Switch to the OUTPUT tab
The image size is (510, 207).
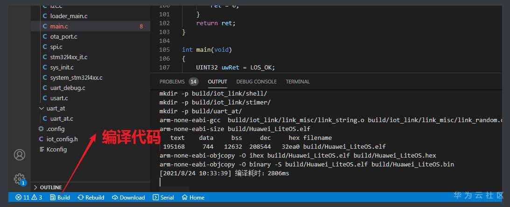(x=217, y=82)
